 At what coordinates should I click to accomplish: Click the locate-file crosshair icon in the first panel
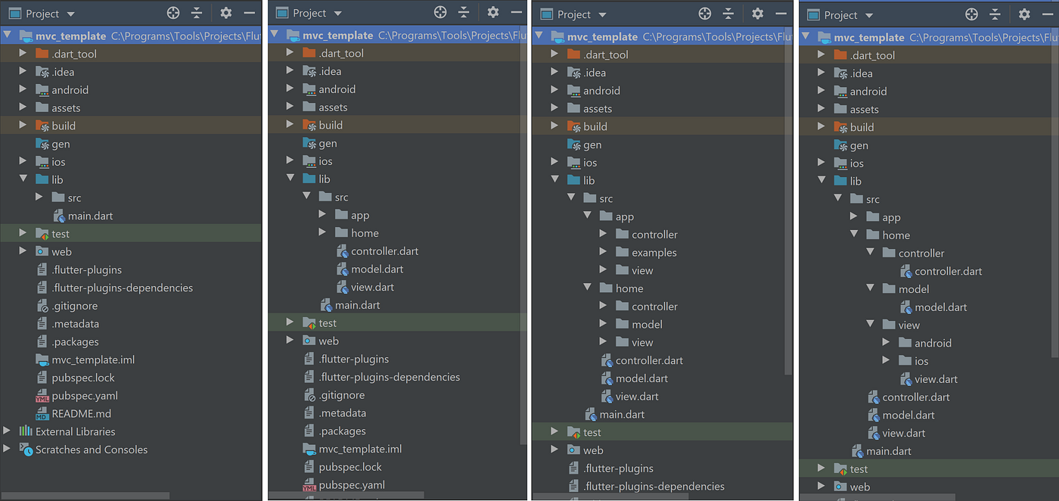click(173, 13)
